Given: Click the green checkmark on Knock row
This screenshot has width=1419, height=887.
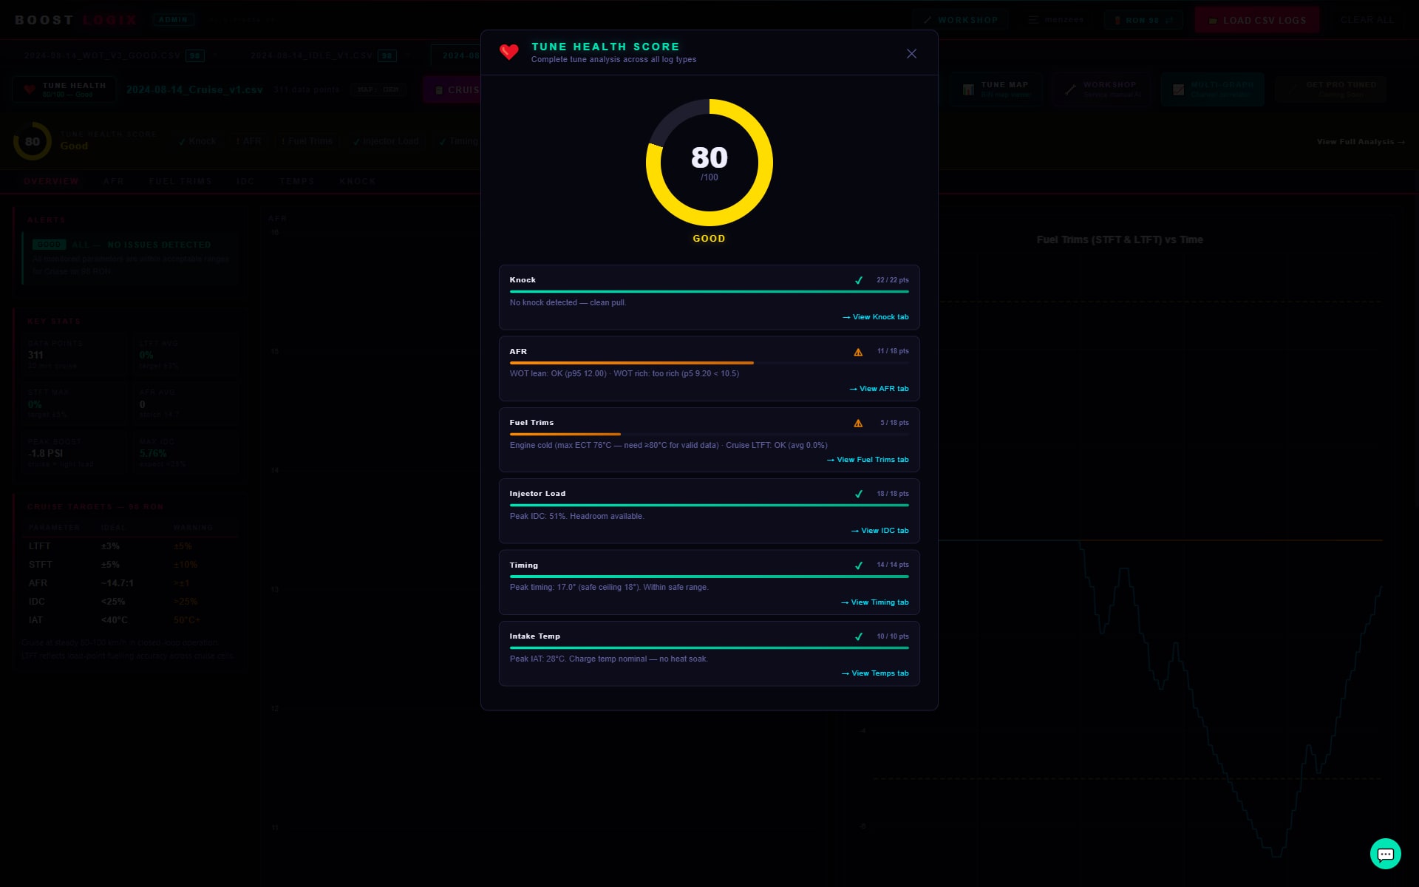Looking at the screenshot, I should (858, 280).
